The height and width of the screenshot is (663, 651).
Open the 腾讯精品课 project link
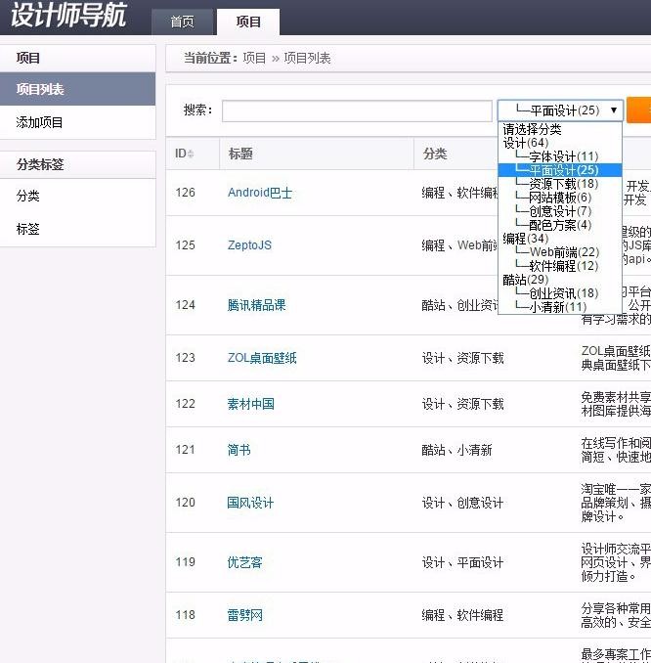click(x=256, y=305)
